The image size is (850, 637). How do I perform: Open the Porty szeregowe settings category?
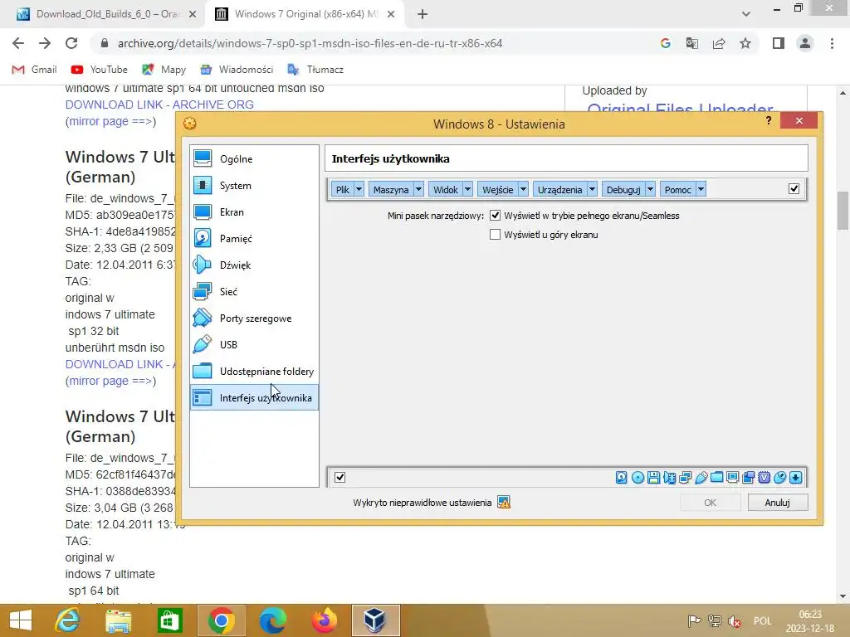[x=254, y=318]
